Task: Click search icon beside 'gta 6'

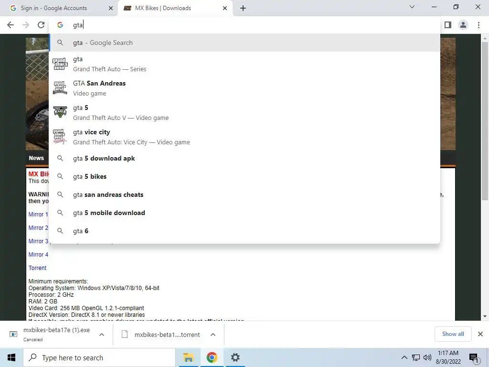Action: (x=60, y=231)
